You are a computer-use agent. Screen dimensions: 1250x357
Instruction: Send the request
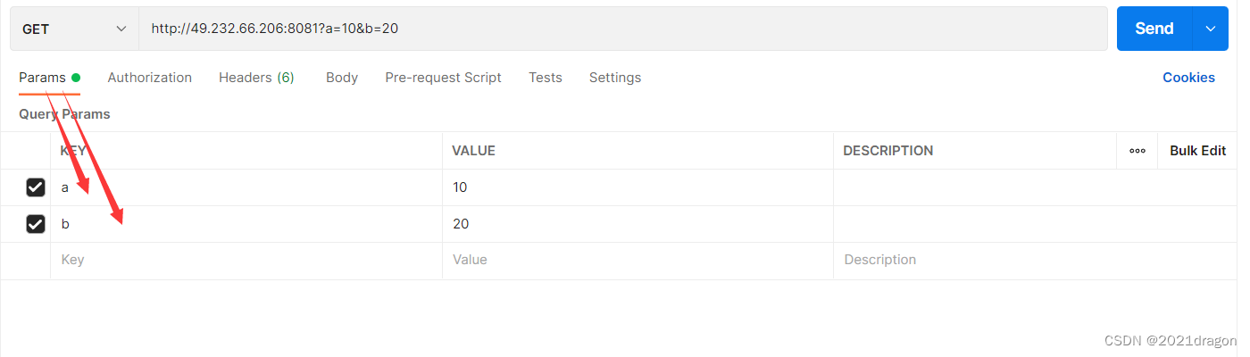point(1154,29)
